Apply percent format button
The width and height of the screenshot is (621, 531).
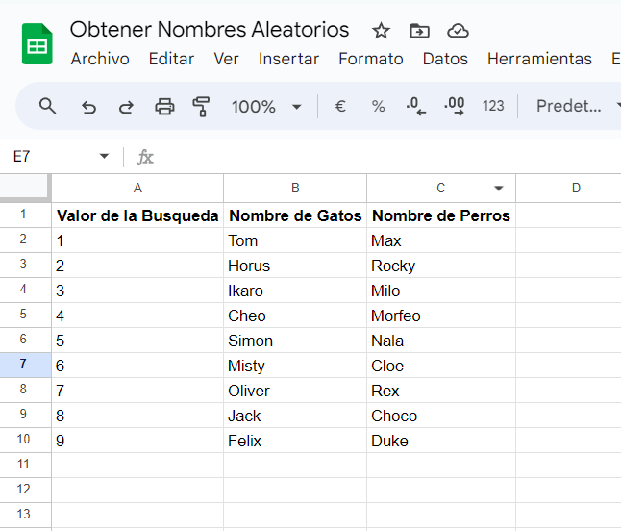(378, 106)
